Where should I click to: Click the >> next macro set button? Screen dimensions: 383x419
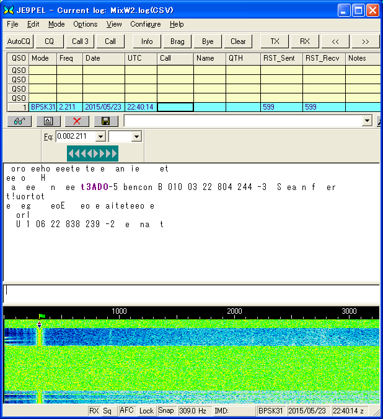point(366,41)
